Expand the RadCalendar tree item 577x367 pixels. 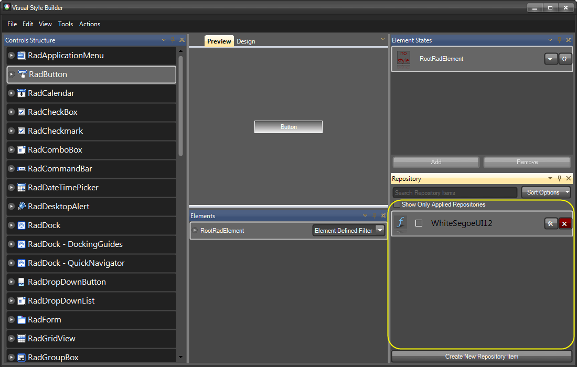pos(10,93)
